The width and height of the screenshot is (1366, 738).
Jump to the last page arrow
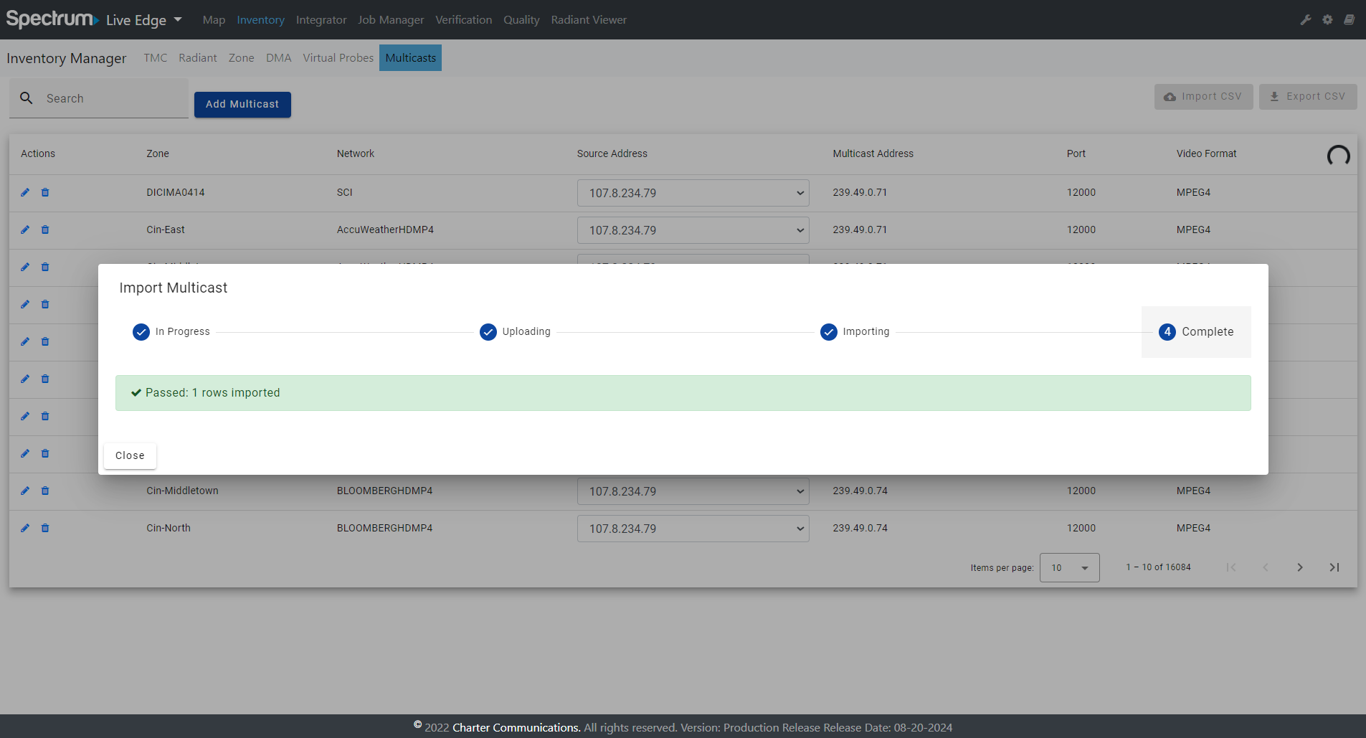(1334, 567)
